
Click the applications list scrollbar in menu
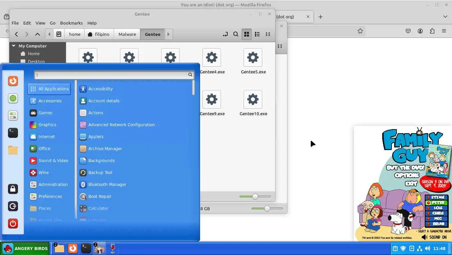click(193, 88)
